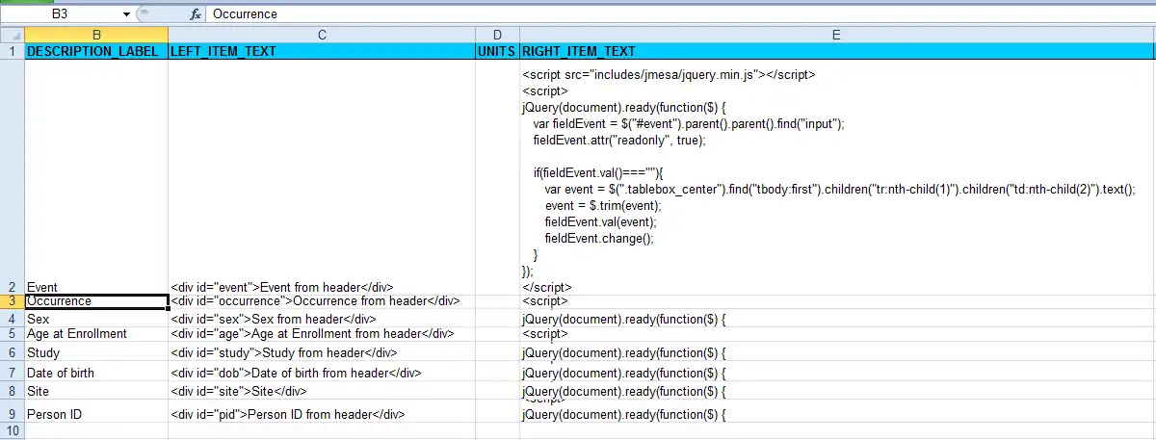Click the formula bar containing Occurrence
Screen dimensions: 1156x440
pyautogui.click(x=674, y=14)
